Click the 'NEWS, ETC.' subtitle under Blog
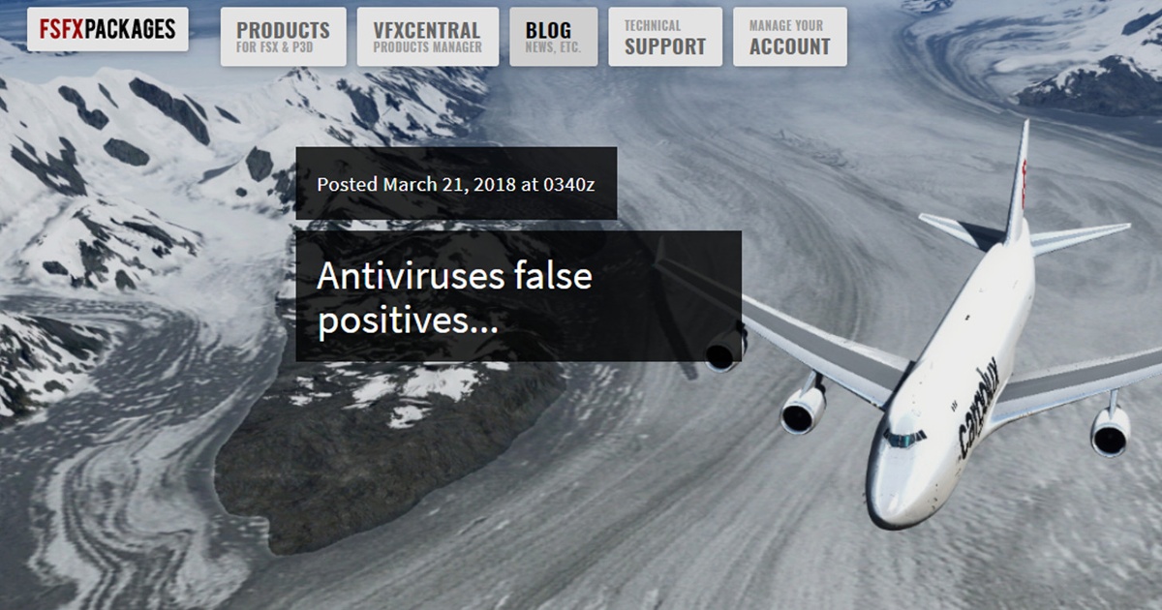Viewport: 1162px width, 610px height. pos(553,47)
